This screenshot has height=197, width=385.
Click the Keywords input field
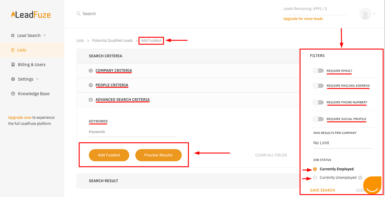[x=132, y=132]
